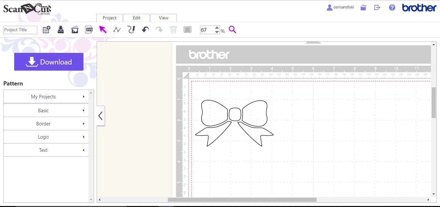Open the object properties list icon
Viewport: 440px width, 207px height.
point(187,29)
